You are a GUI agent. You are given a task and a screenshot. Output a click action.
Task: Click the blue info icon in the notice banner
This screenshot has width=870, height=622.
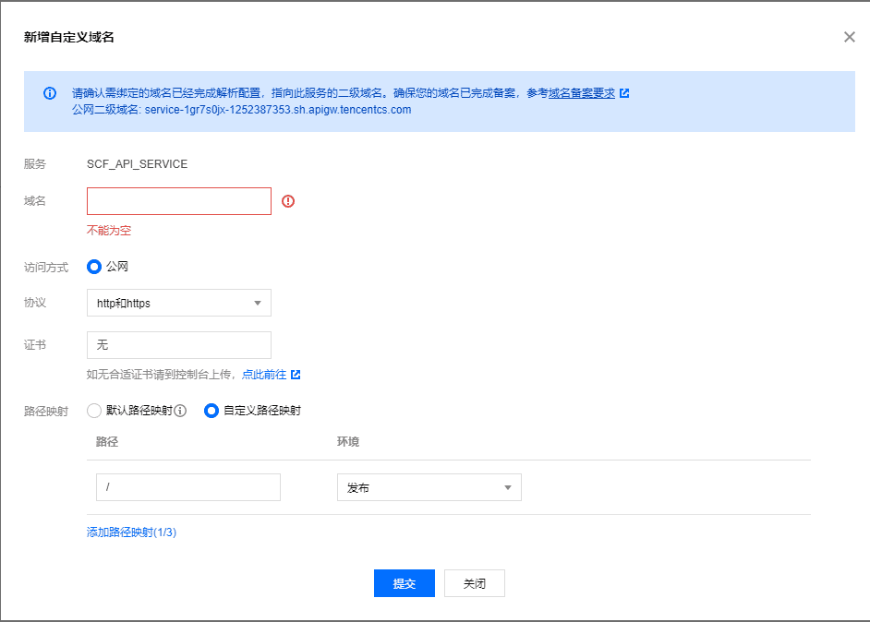[50, 93]
